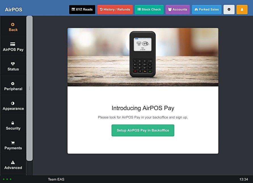The width and height of the screenshot is (253, 183).
Task: Click the card reader banner image
Action: click(143, 57)
